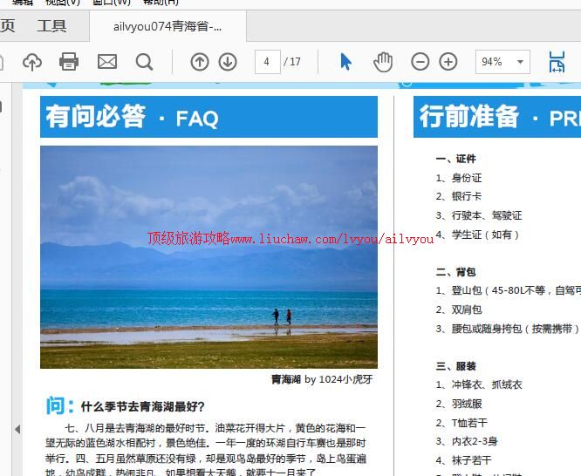Print the document using the printer icon

click(x=69, y=62)
